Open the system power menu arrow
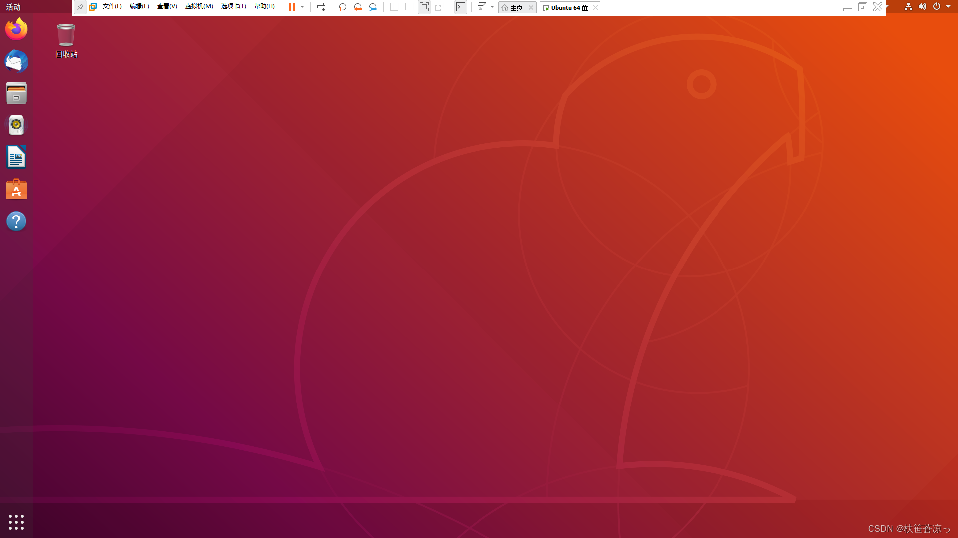The image size is (958, 538). 948,7
